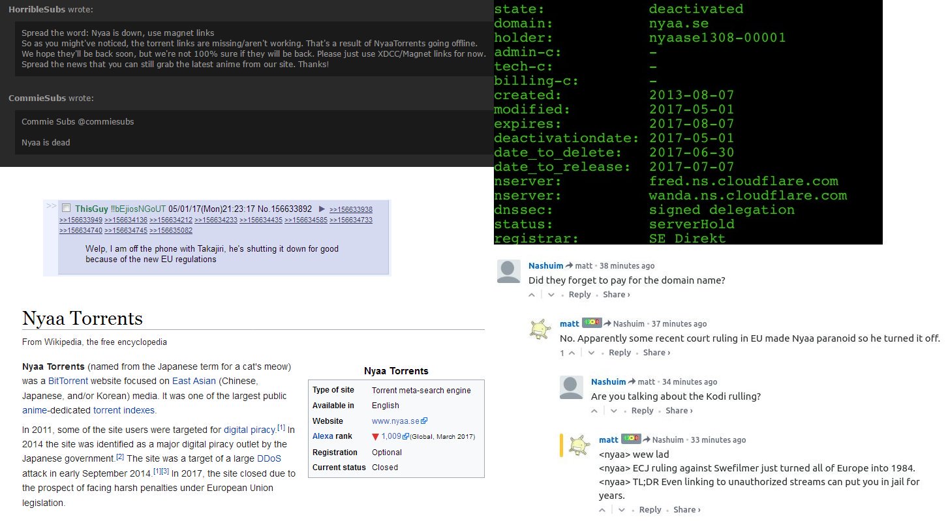Tick the checkbox beside ThisGuy's post
The width and height of the screenshot is (948, 521).
[x=66, y=209]
